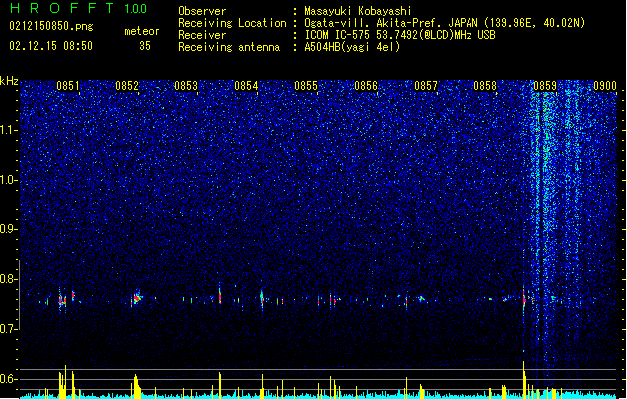Select the file name 0212150850.png
627x399 pixels.
51,26
